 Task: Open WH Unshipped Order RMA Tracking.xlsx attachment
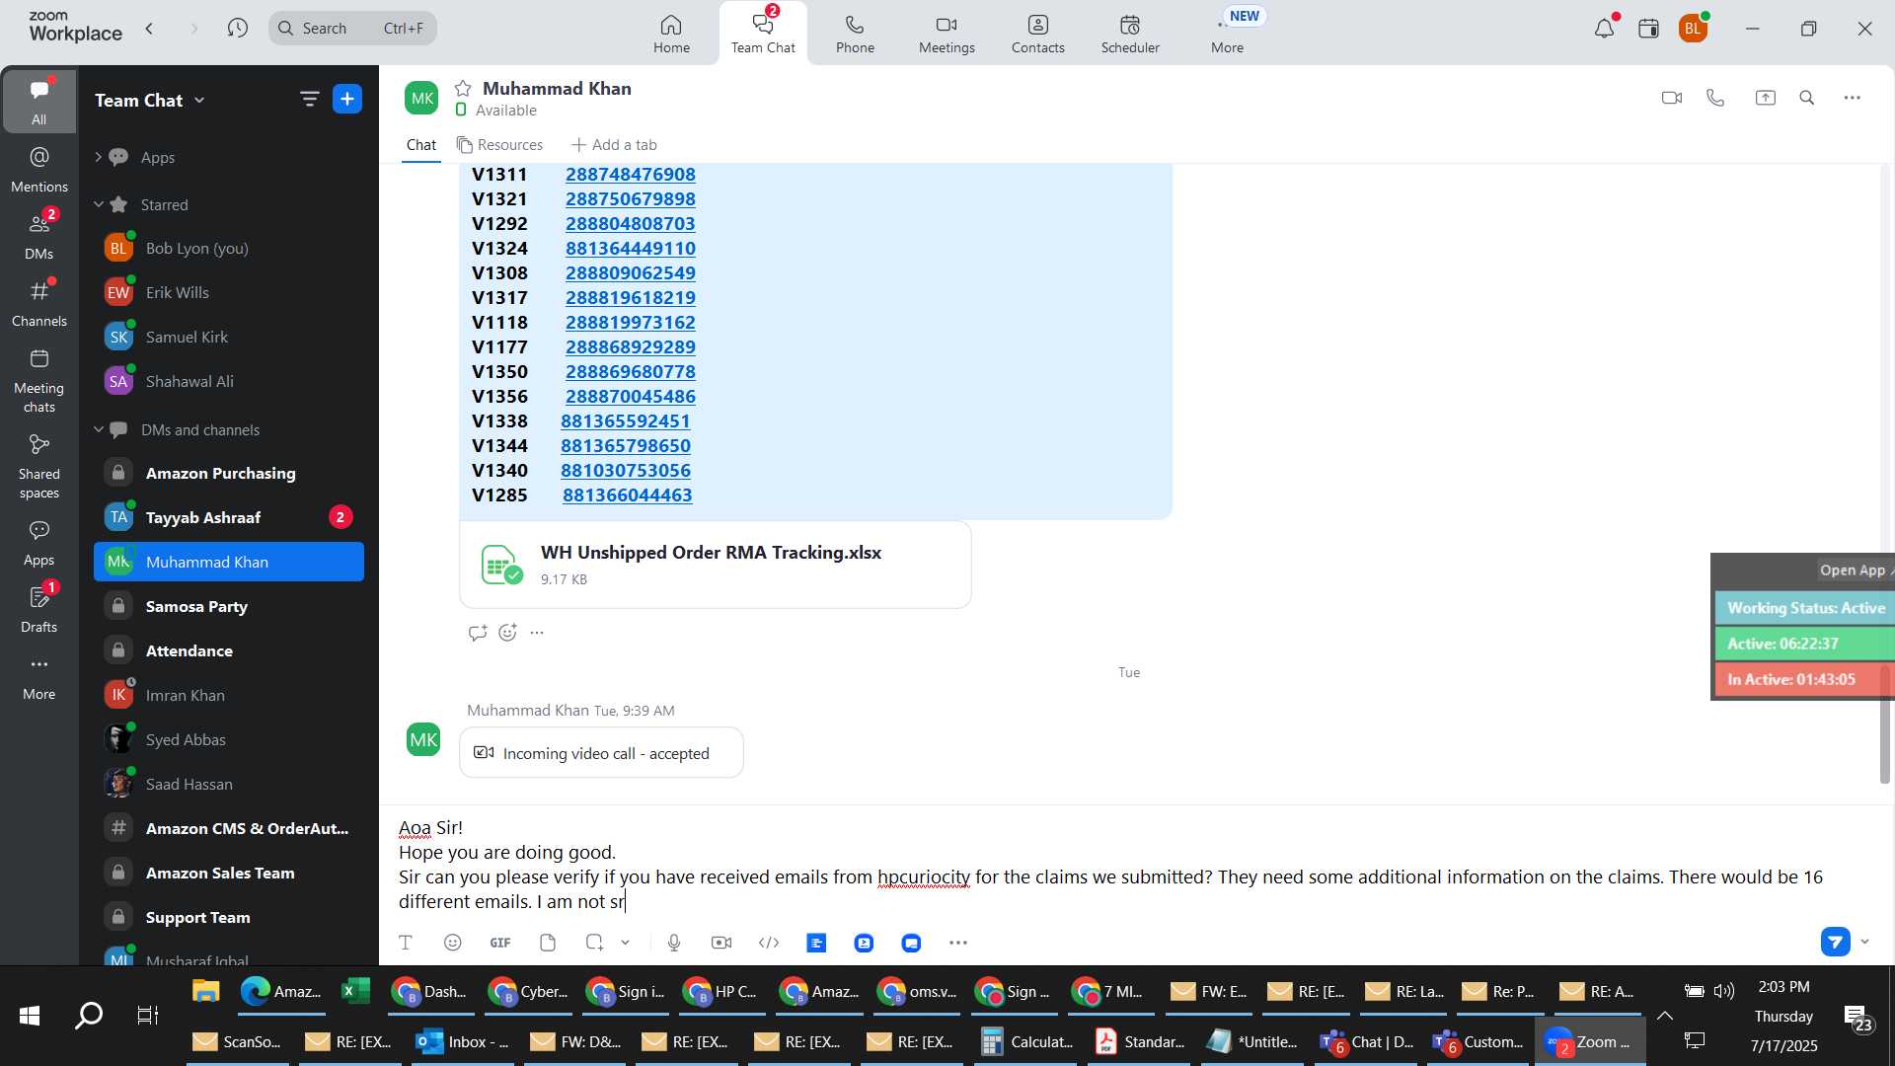(715, 565)
